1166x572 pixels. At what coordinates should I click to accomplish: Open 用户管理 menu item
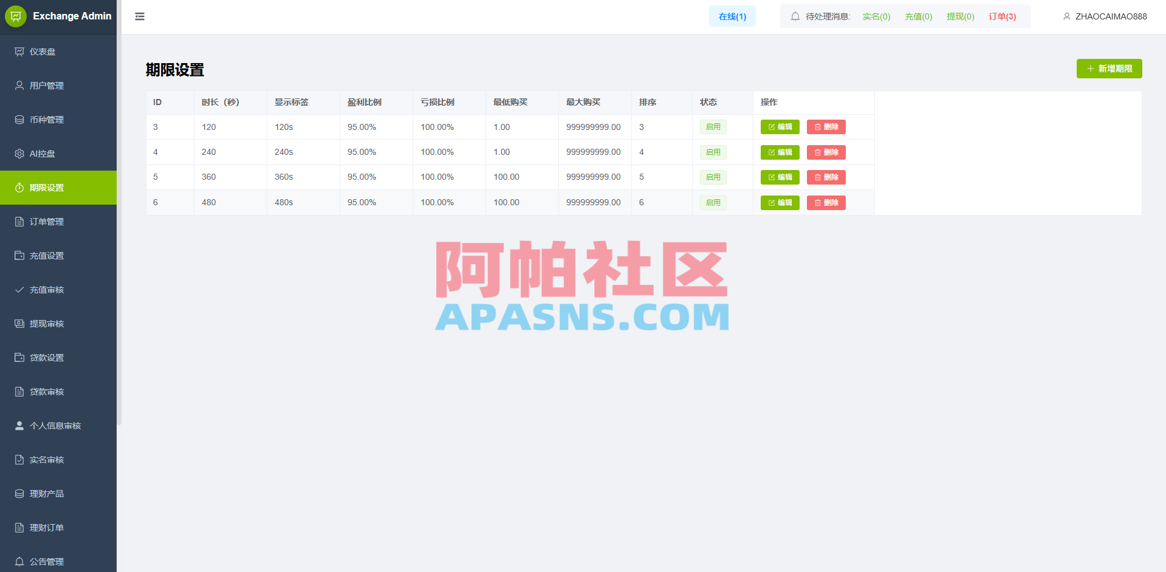tap(58, 86)
